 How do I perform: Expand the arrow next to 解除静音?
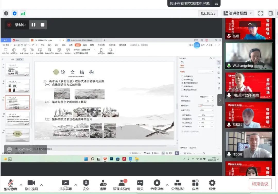21,185
